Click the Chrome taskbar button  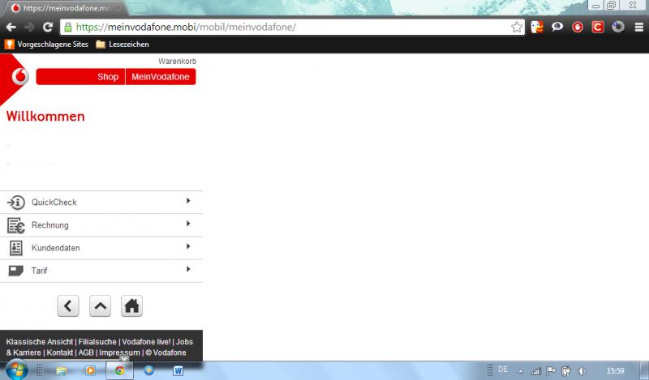[119, 370]
